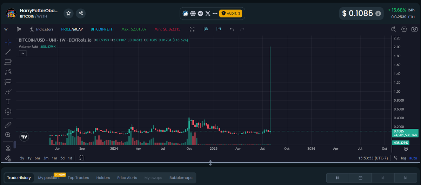Jump to the last trade history page
Viewport: 421px width, 185px height.
tap(406, 178)
